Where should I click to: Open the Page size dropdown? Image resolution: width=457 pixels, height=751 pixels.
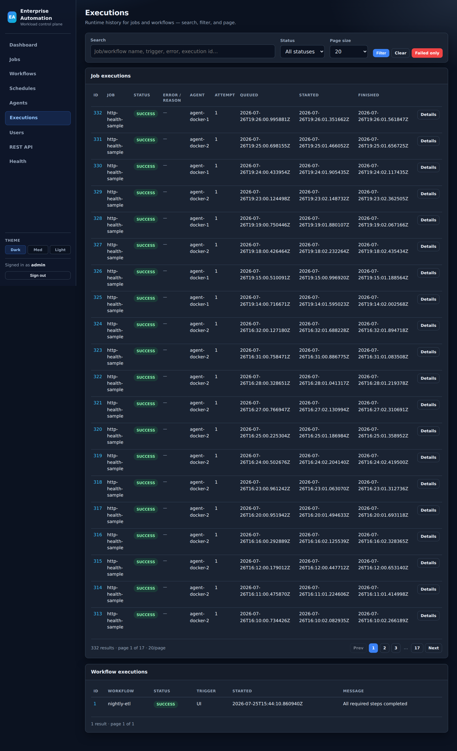click(x=349, y=52)
